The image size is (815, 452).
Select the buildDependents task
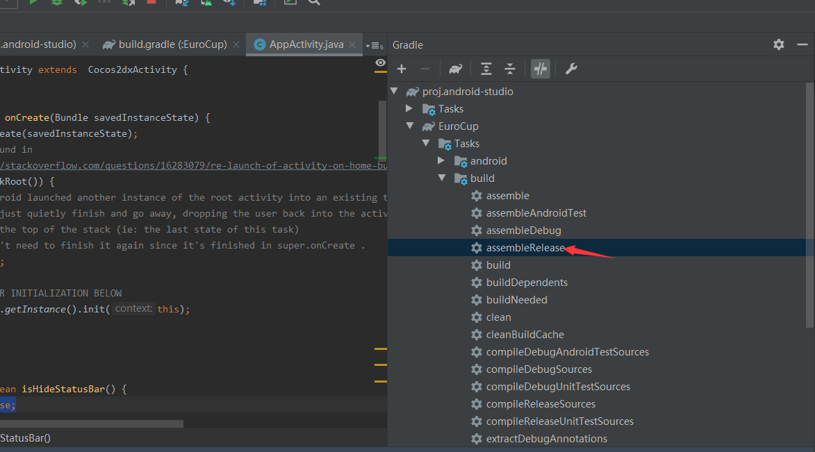pyautogui.click(x=527, y=283)
